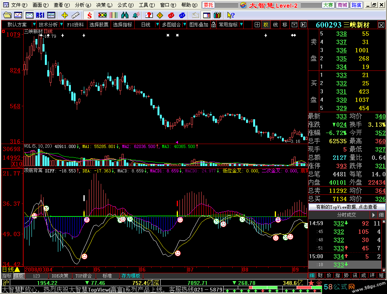The image size is (387, 294).
Task: Click the stacked books icon
Action: click(x=217, y=15)
